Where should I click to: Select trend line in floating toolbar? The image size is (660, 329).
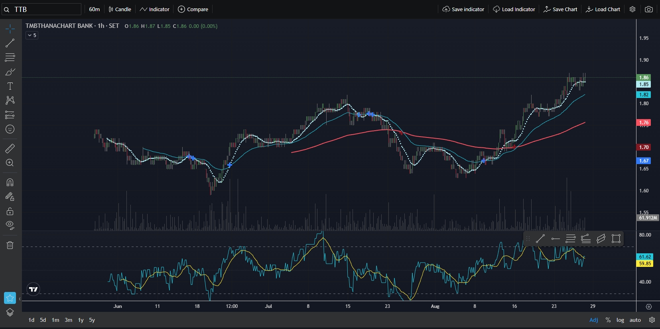[540, 239]
